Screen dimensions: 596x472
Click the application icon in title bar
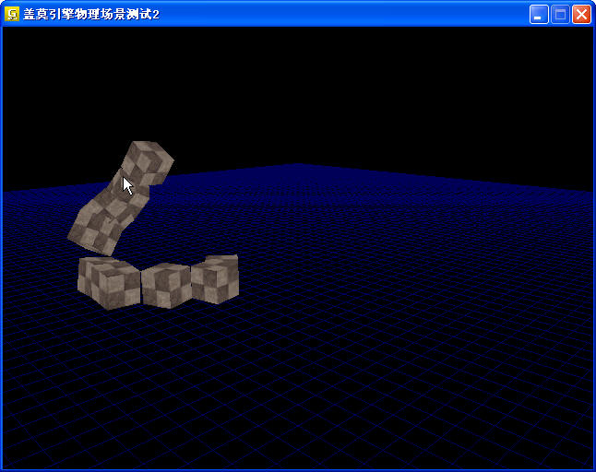(12, 14)
